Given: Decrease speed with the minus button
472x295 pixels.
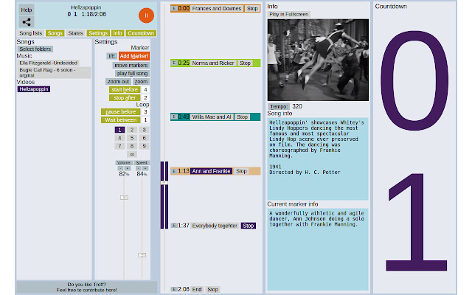Looking at the screenshot, I should (x=139, y=168).
